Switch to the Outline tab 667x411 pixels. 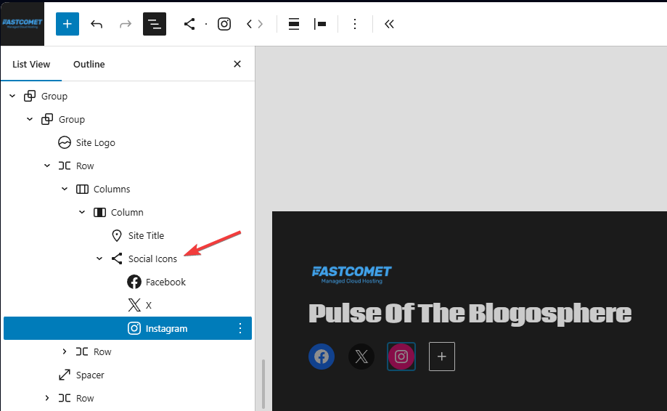89,65
